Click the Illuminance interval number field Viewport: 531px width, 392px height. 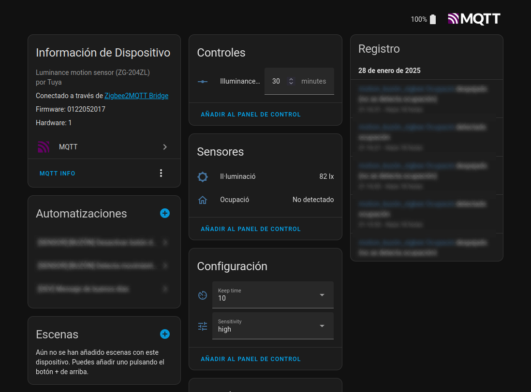point(276,81)
